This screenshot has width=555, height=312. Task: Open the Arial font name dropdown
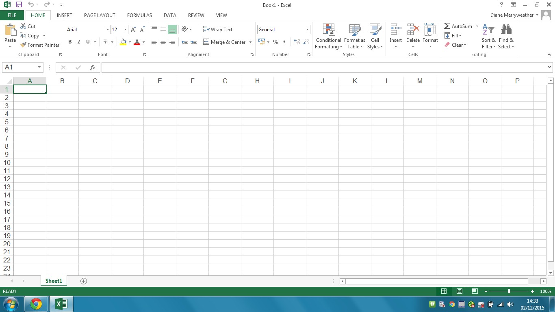[x=108, y=30]
